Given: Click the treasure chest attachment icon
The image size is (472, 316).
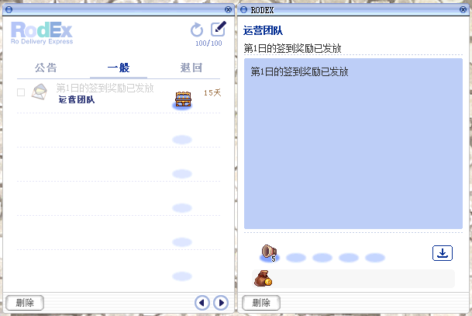Looking at the screenshot, I should [x=184, y=99].
